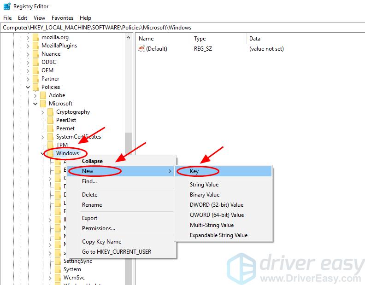Open the Favorites menu
Screen dimensions: 365x285
coord(62,18)
